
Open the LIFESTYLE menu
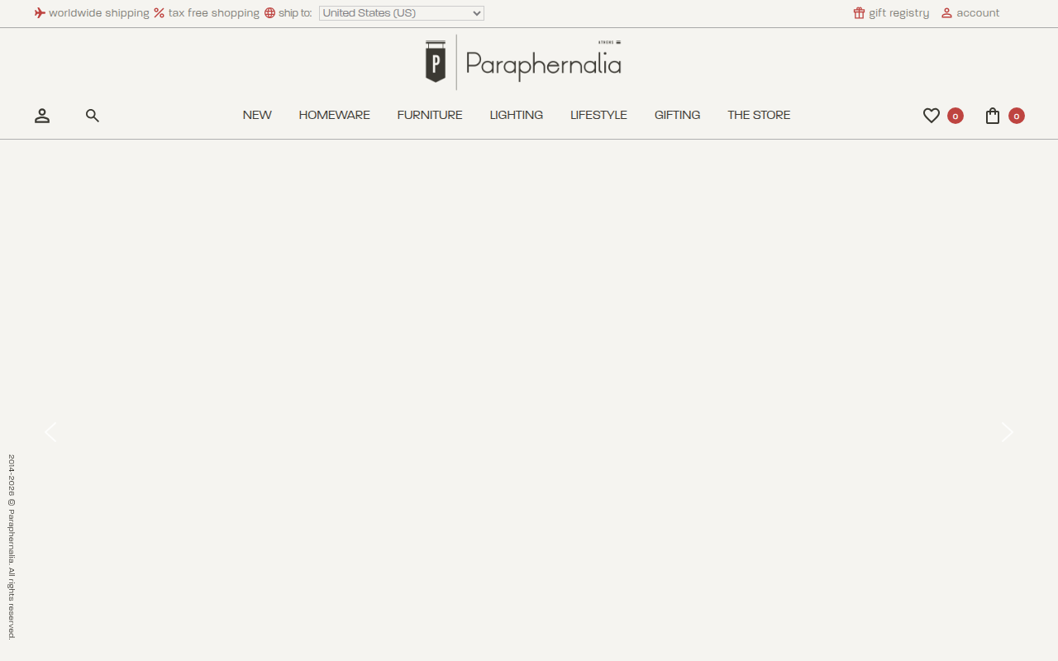coord(598,115)
